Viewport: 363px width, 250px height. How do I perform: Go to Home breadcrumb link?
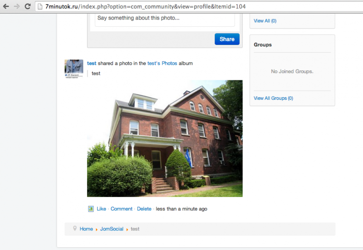(x=86, y=229)
